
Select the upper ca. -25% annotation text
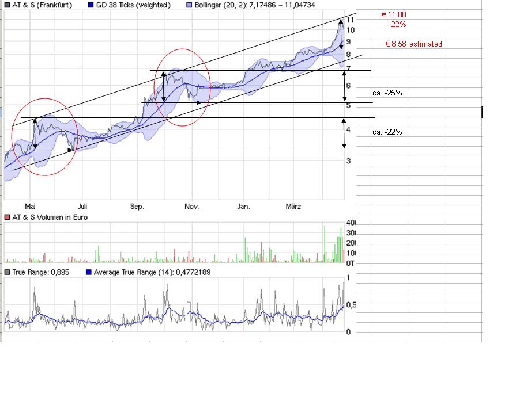(387, 93)
